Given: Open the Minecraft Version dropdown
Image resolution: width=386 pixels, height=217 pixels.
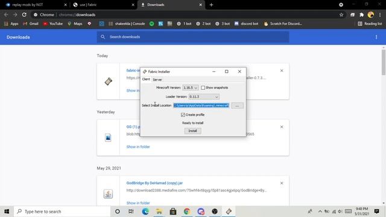Looking at the screenshot, I should pos(191,87).
